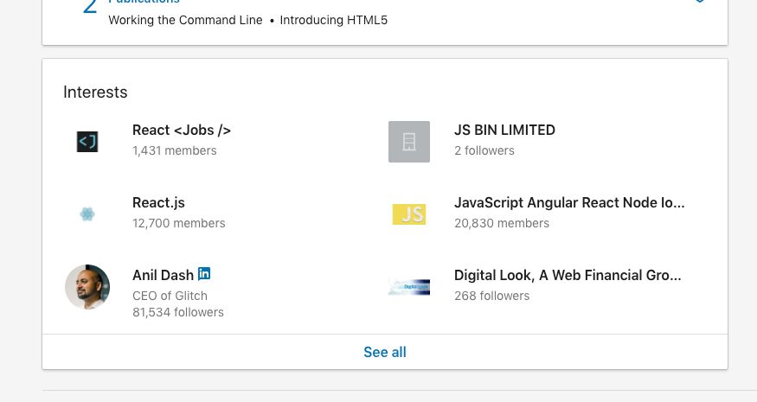Click the React.js atom logo icon

(87, 214)
